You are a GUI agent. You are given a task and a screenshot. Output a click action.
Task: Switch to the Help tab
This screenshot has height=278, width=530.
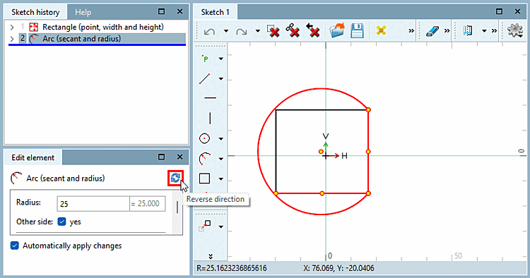pos(83,13)
